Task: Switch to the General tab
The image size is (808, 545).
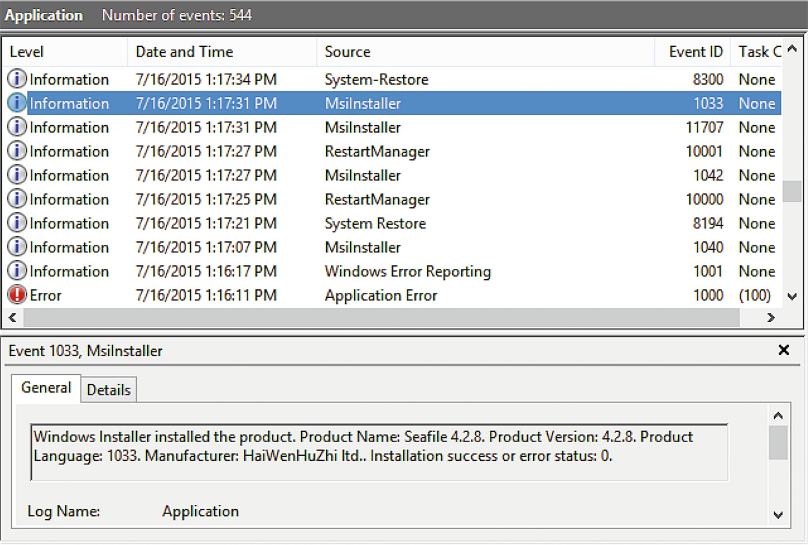Action: pos(46,388)
